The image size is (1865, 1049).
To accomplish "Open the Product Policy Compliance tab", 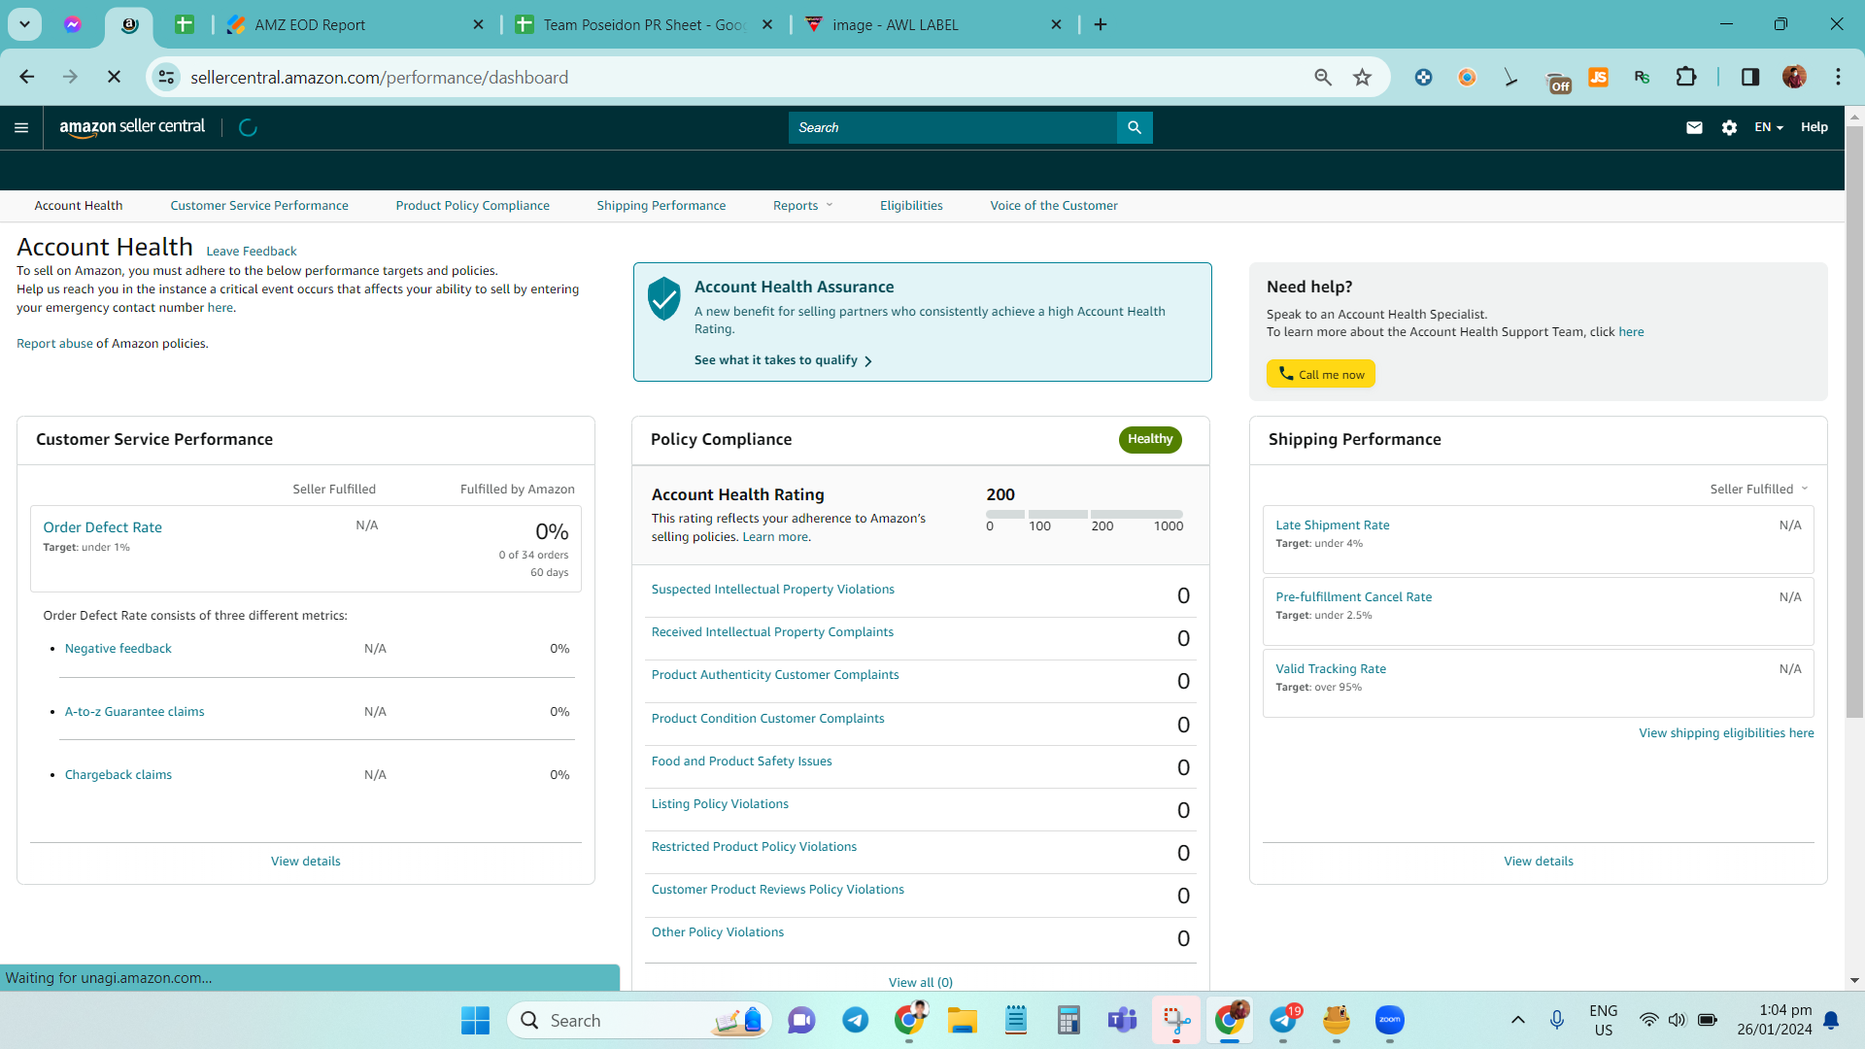I will (x=473, y=205).
